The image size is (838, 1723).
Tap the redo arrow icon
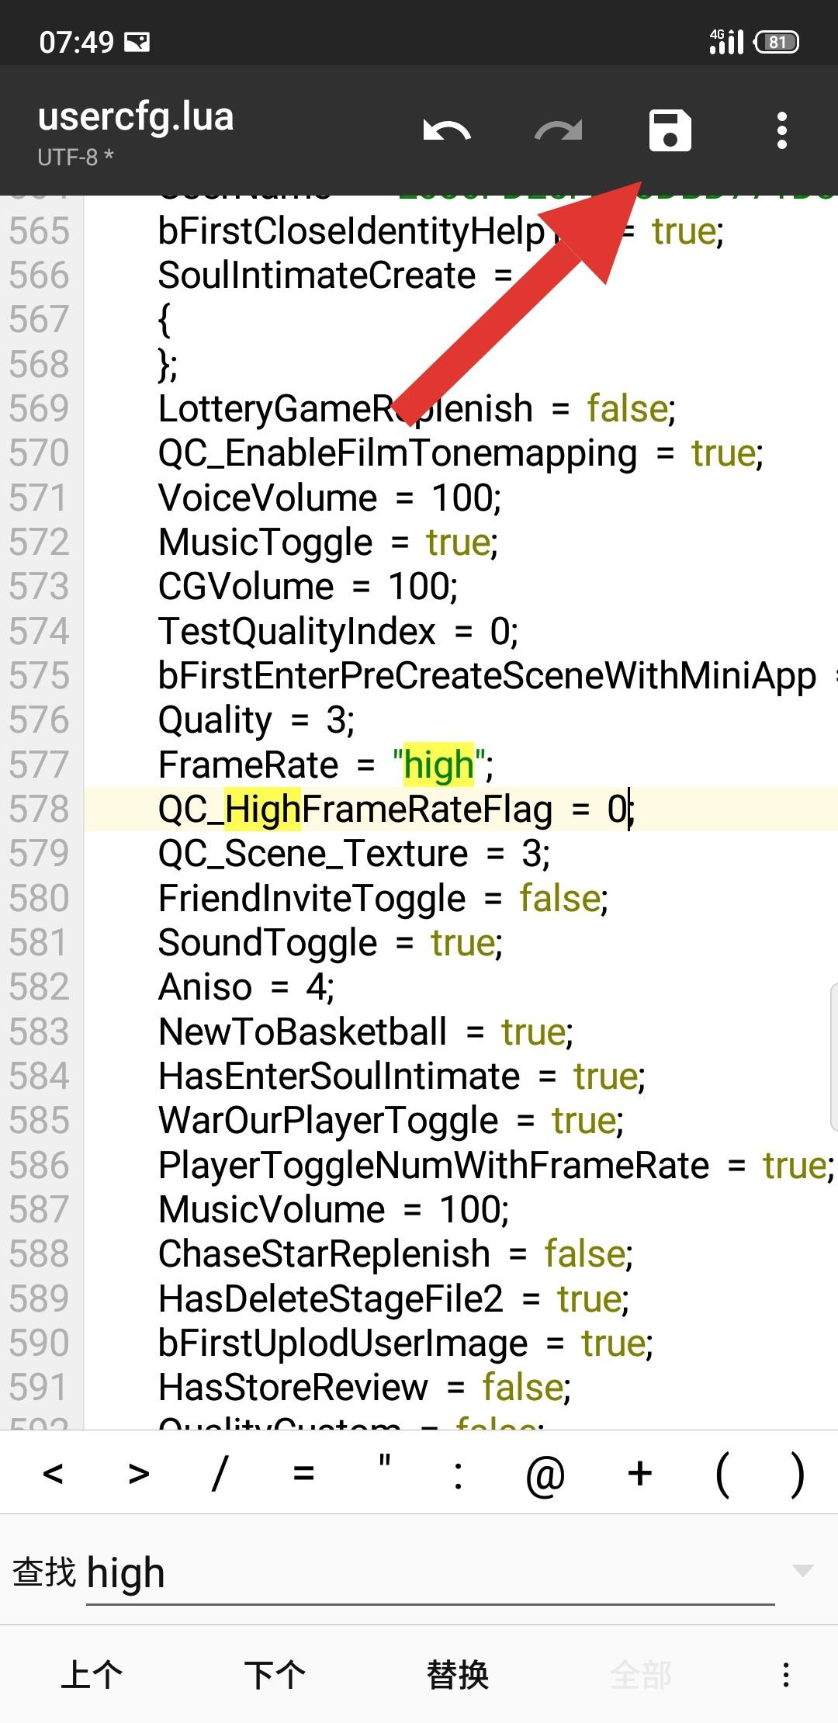point(559,130)
